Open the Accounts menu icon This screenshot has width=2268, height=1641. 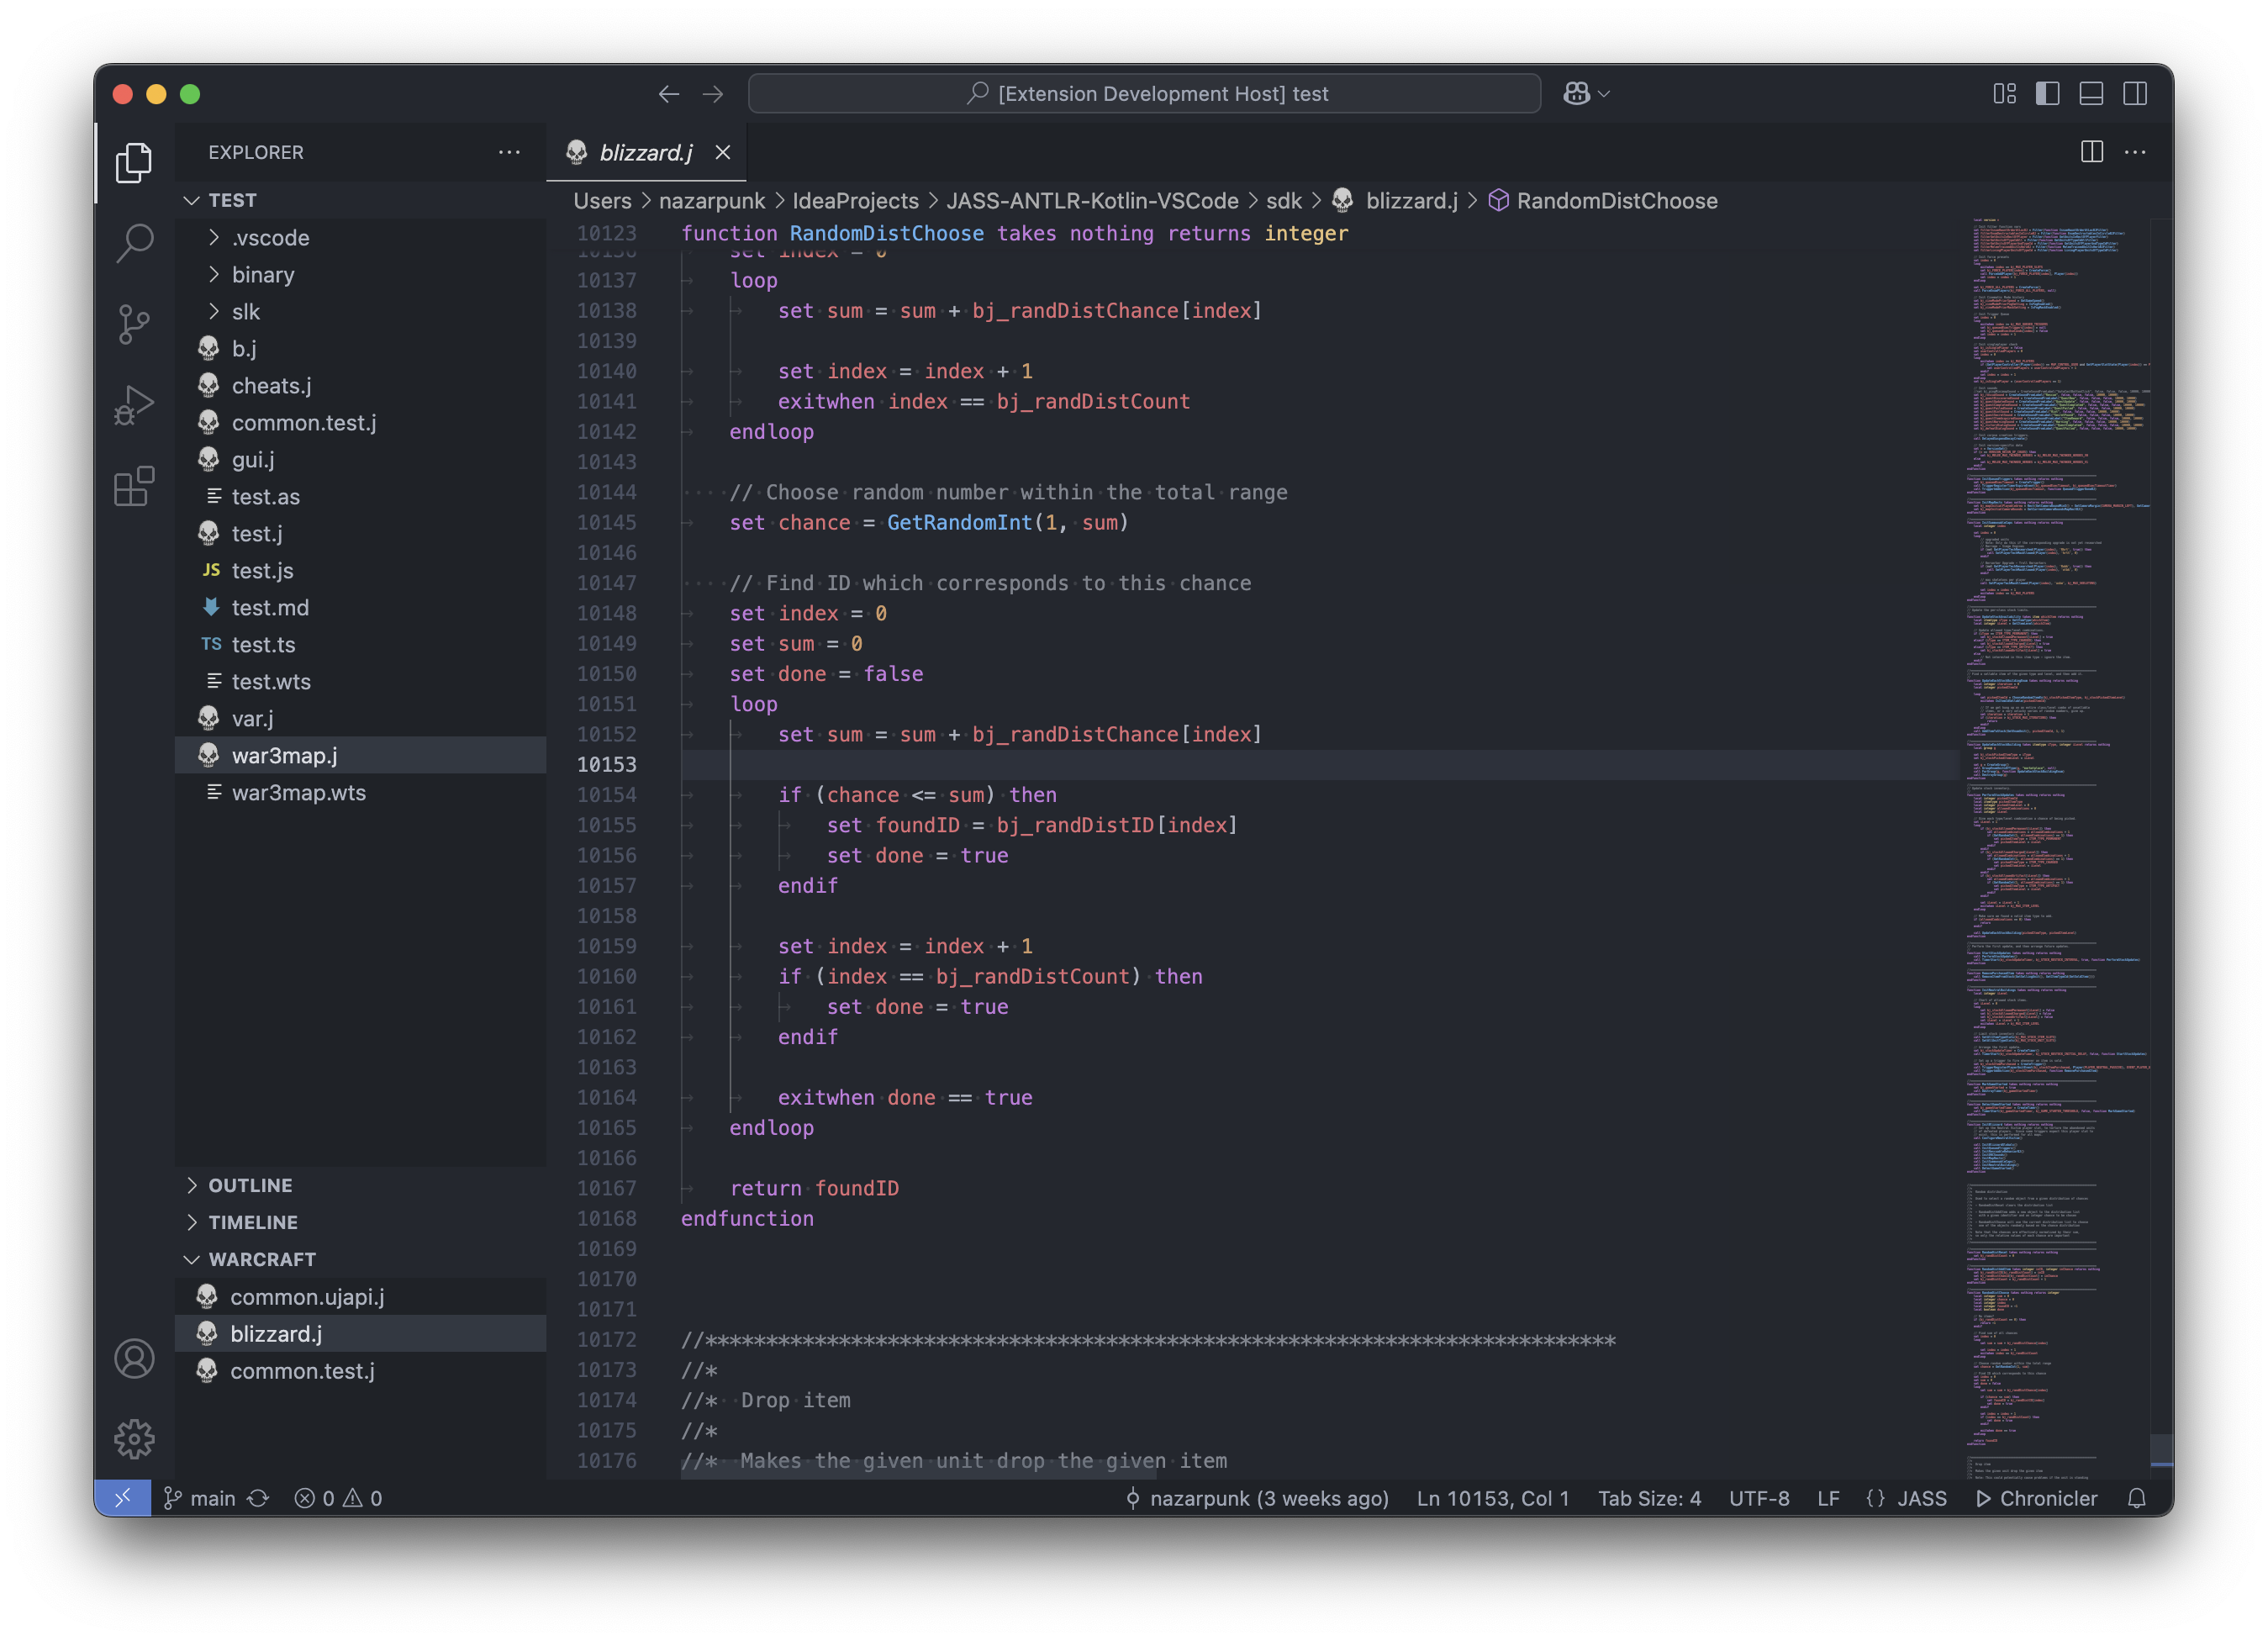(134, 1358)
